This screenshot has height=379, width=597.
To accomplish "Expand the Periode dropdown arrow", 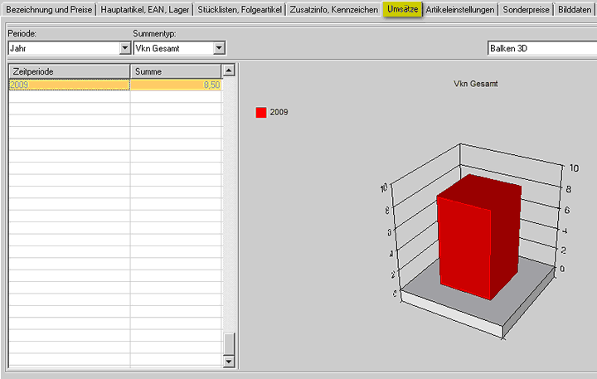I will click(x=125, y=48).
